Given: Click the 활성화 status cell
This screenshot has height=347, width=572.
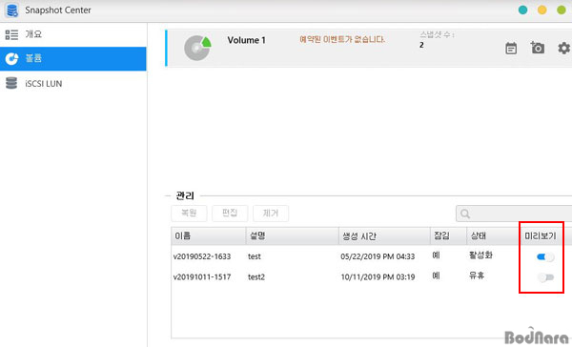Looking at the screenshot, I should pos(480,255).
